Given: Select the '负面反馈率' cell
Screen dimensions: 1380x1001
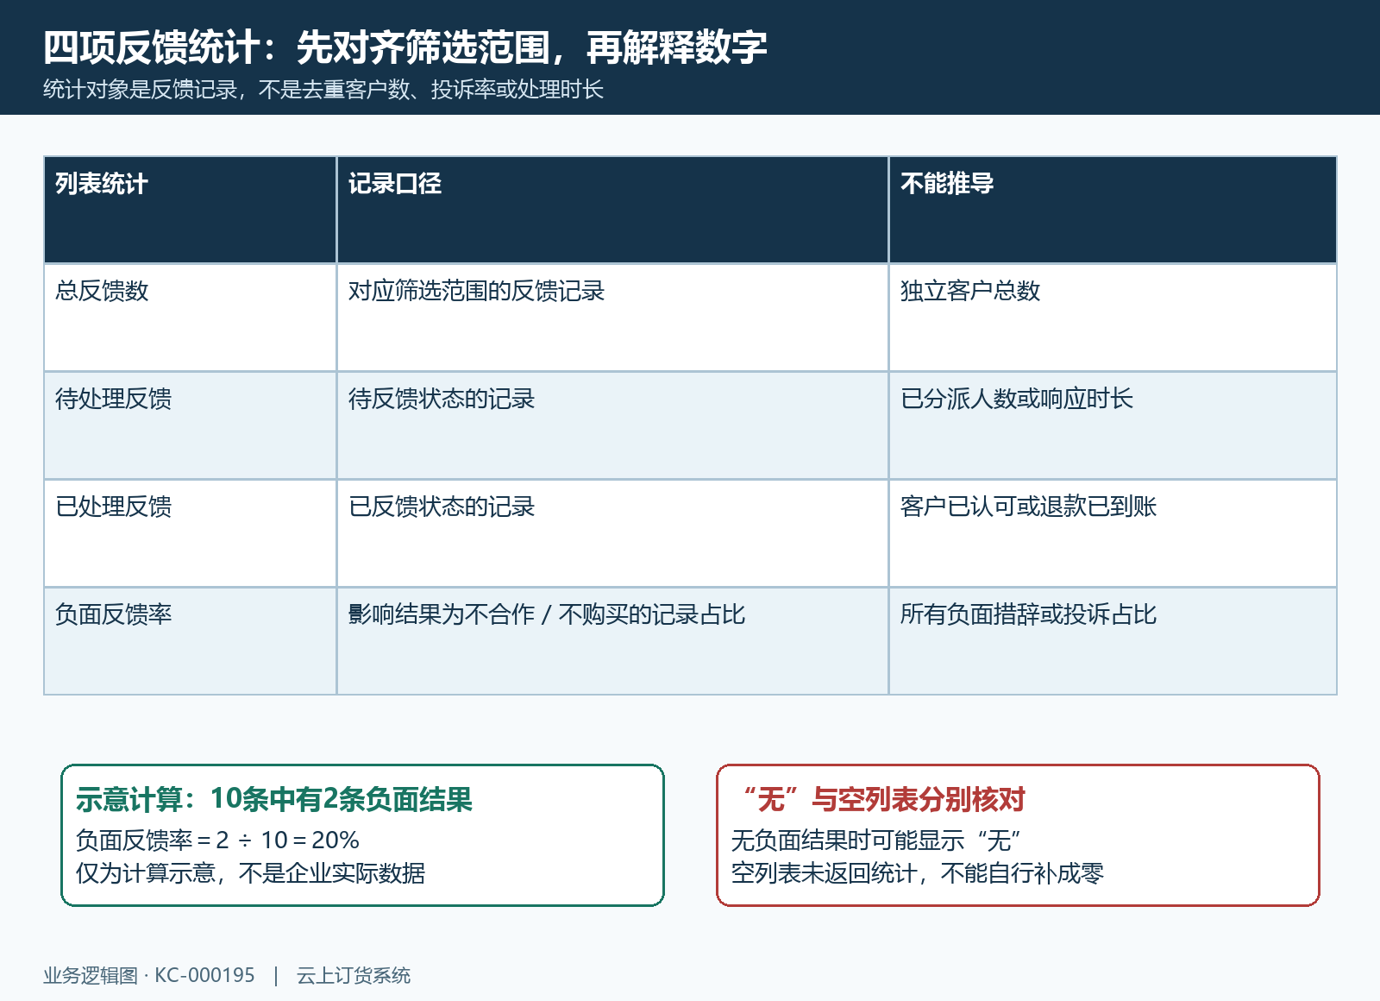Looking at the screenshot, I should [190, 641].
